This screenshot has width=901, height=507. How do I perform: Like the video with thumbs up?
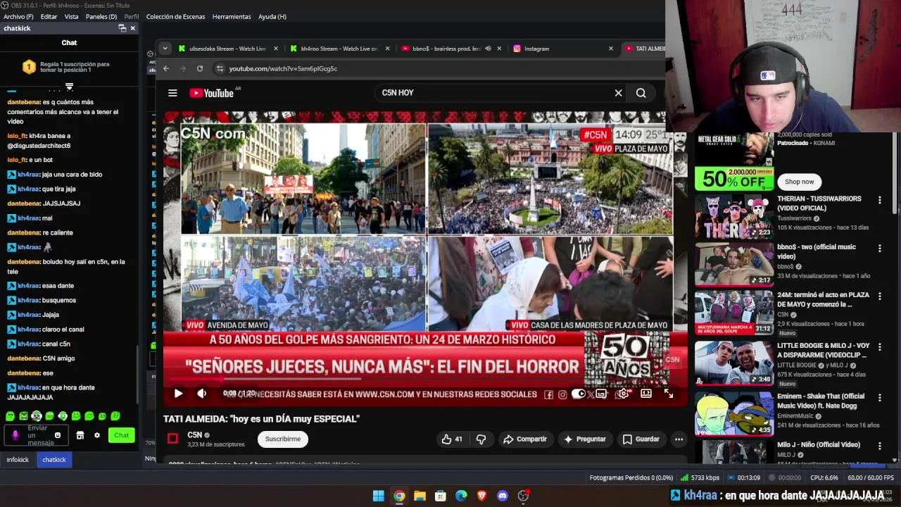(451, 439)
